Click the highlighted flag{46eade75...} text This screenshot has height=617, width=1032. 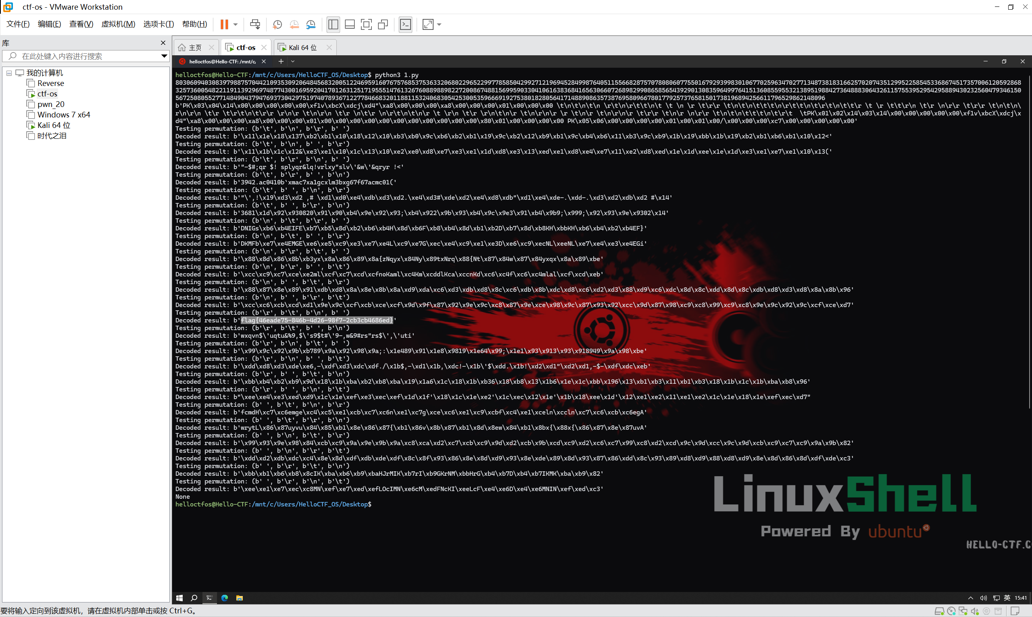click(317, 320)
